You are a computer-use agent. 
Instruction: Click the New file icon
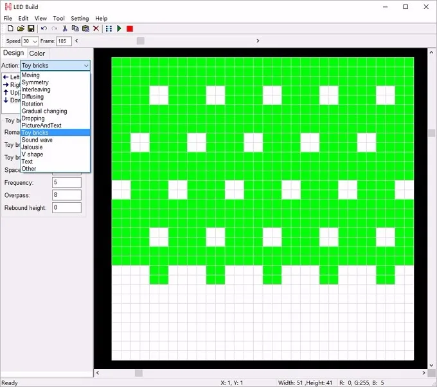10,28
